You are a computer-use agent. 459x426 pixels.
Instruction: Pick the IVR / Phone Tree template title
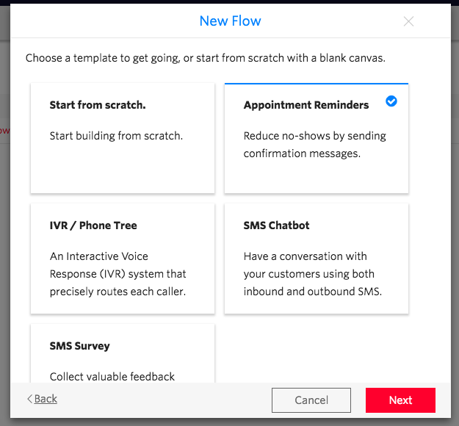pyautogui.click(x=93, y=225)
